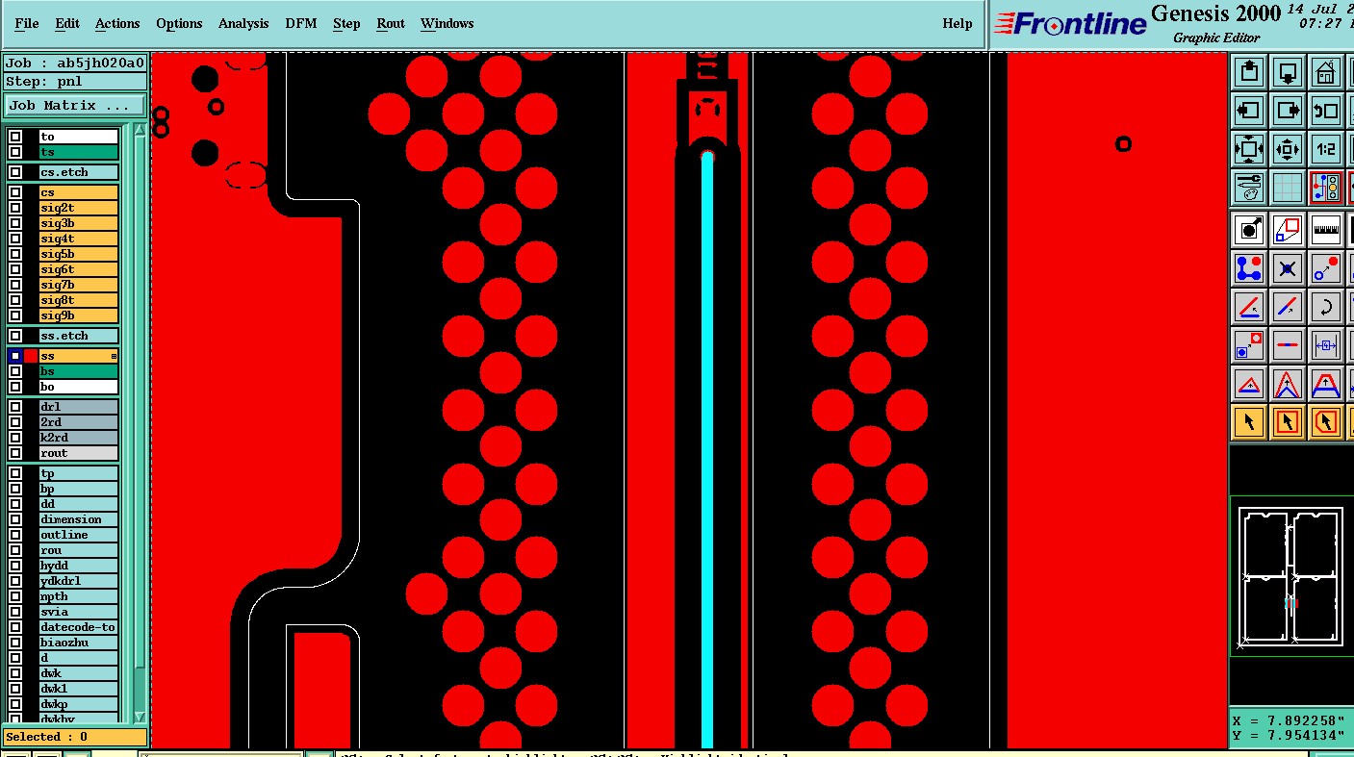Click the copy feature squares tool icon

tap(1249, 344)
